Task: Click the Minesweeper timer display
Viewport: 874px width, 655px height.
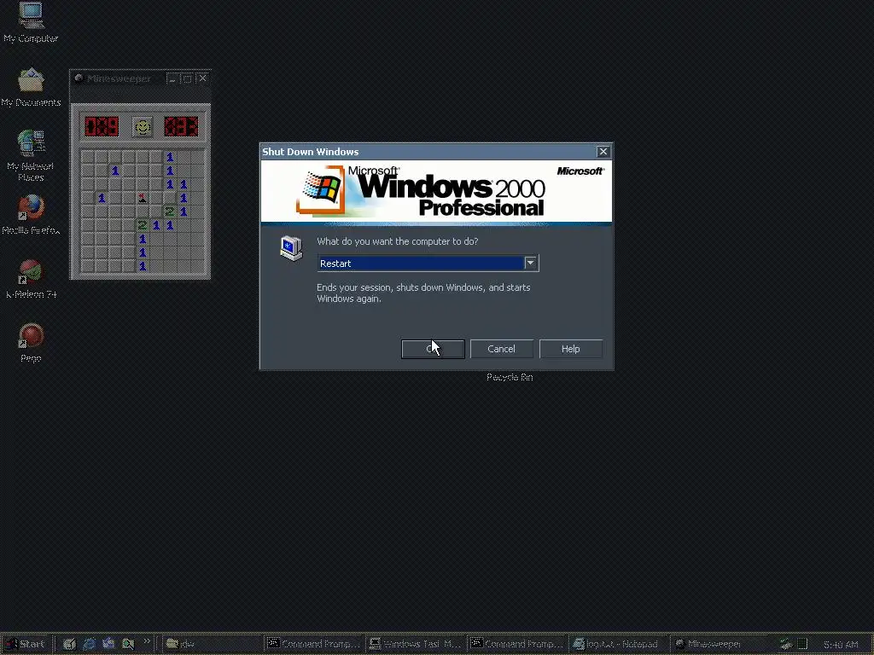Action: pos(181,126)
